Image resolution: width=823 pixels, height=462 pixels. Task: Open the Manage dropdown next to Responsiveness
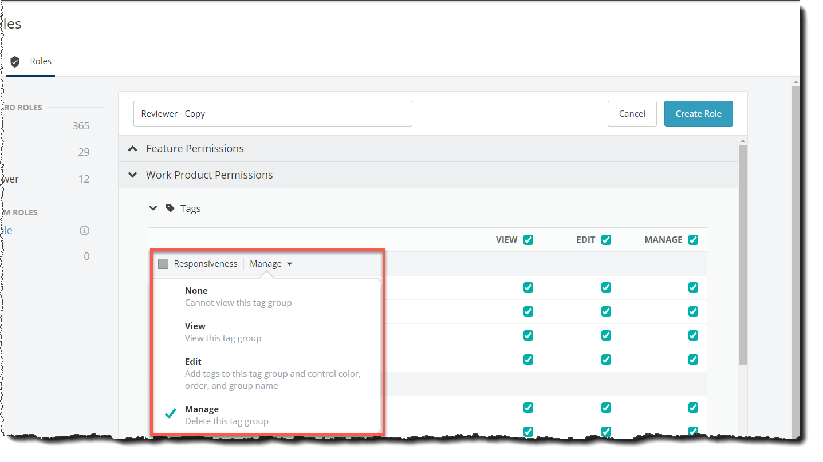point(271,264)
